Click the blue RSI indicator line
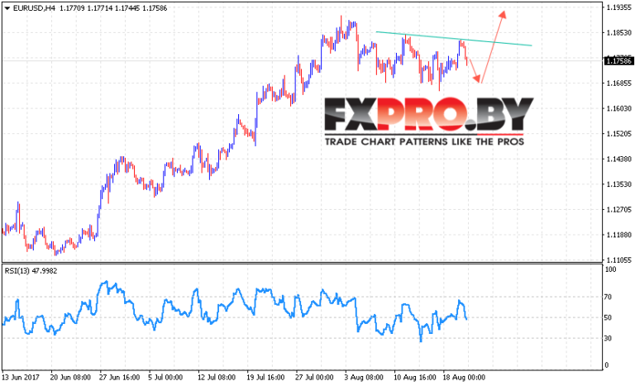 click(x=235, y=307)
